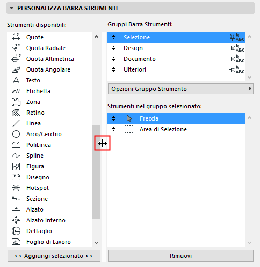Select the Arco/Cerchio circle icon
260x267 pixels.
16,134
